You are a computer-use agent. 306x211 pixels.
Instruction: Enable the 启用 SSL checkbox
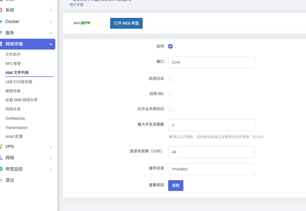tap(170, 93)
